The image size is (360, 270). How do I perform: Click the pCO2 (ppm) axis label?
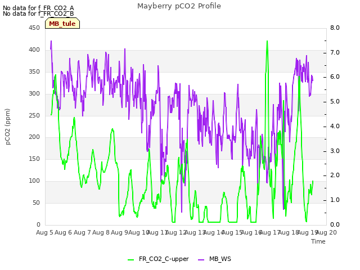coord(8,127)
